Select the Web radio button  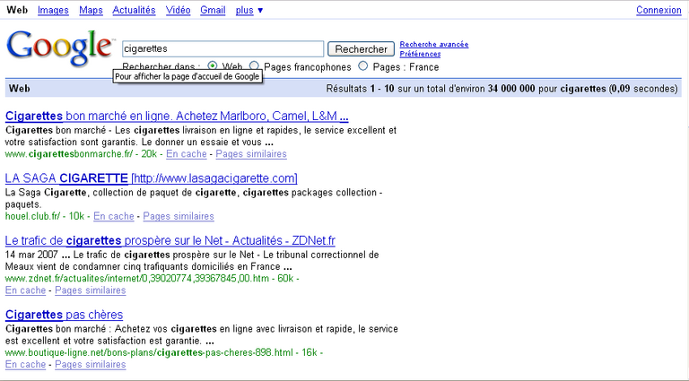tap(213, 65)
